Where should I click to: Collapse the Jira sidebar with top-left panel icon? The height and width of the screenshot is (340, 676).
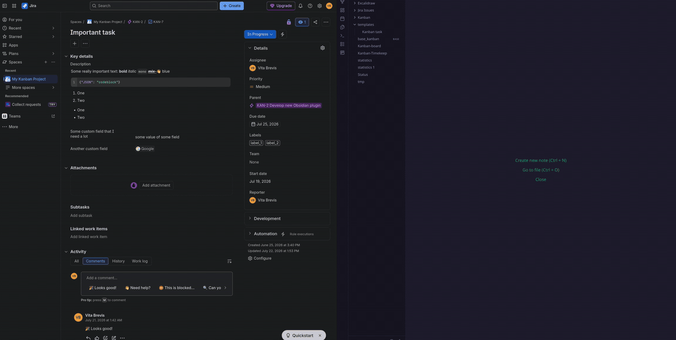pos(5,6)
